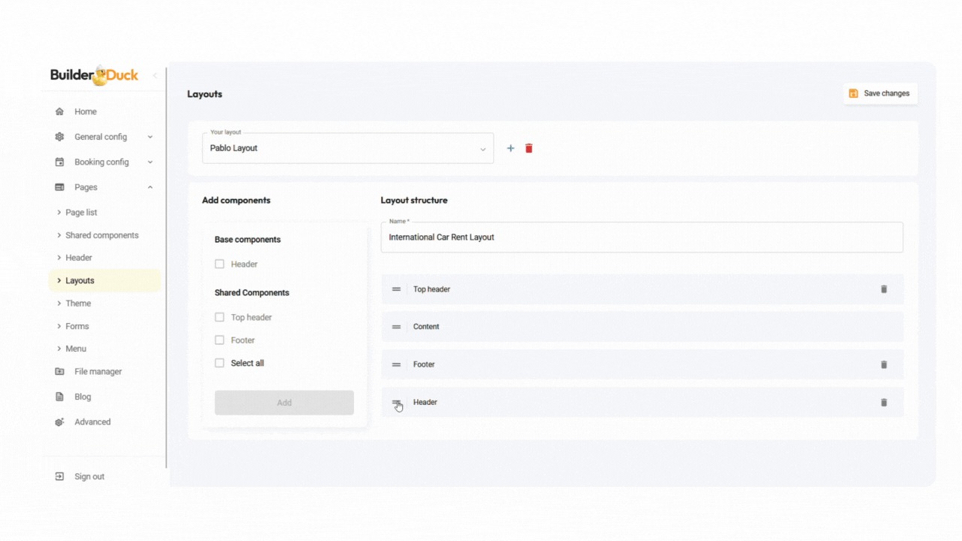The width and height of the screenshot is (962, 541).
Task: Collapse sidebar using arrow beside BuilderDuck logo
Action: [155, 75]
